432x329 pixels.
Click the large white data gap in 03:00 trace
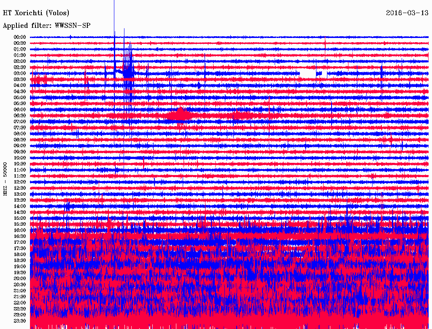click(308, 73)
